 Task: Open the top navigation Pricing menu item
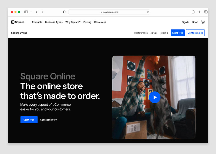87,22
